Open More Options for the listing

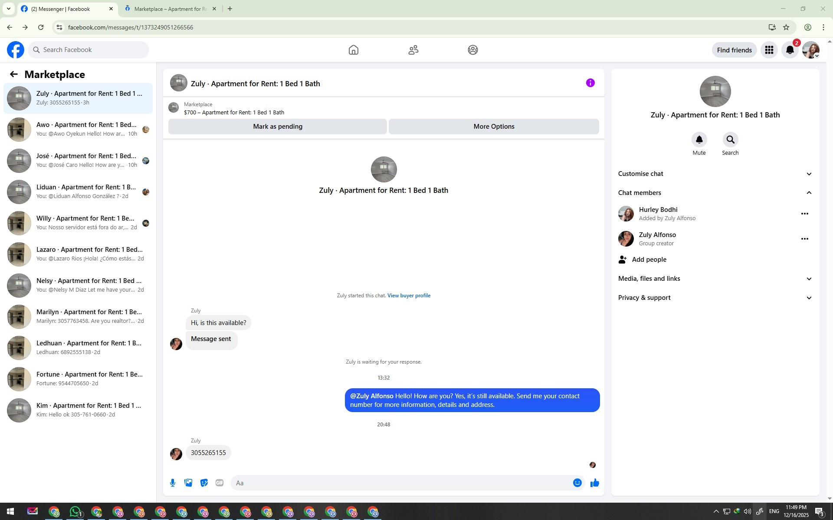click(494, 127)
